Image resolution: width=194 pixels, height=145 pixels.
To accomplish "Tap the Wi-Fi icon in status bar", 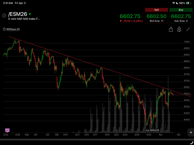I will coord(174,3).
